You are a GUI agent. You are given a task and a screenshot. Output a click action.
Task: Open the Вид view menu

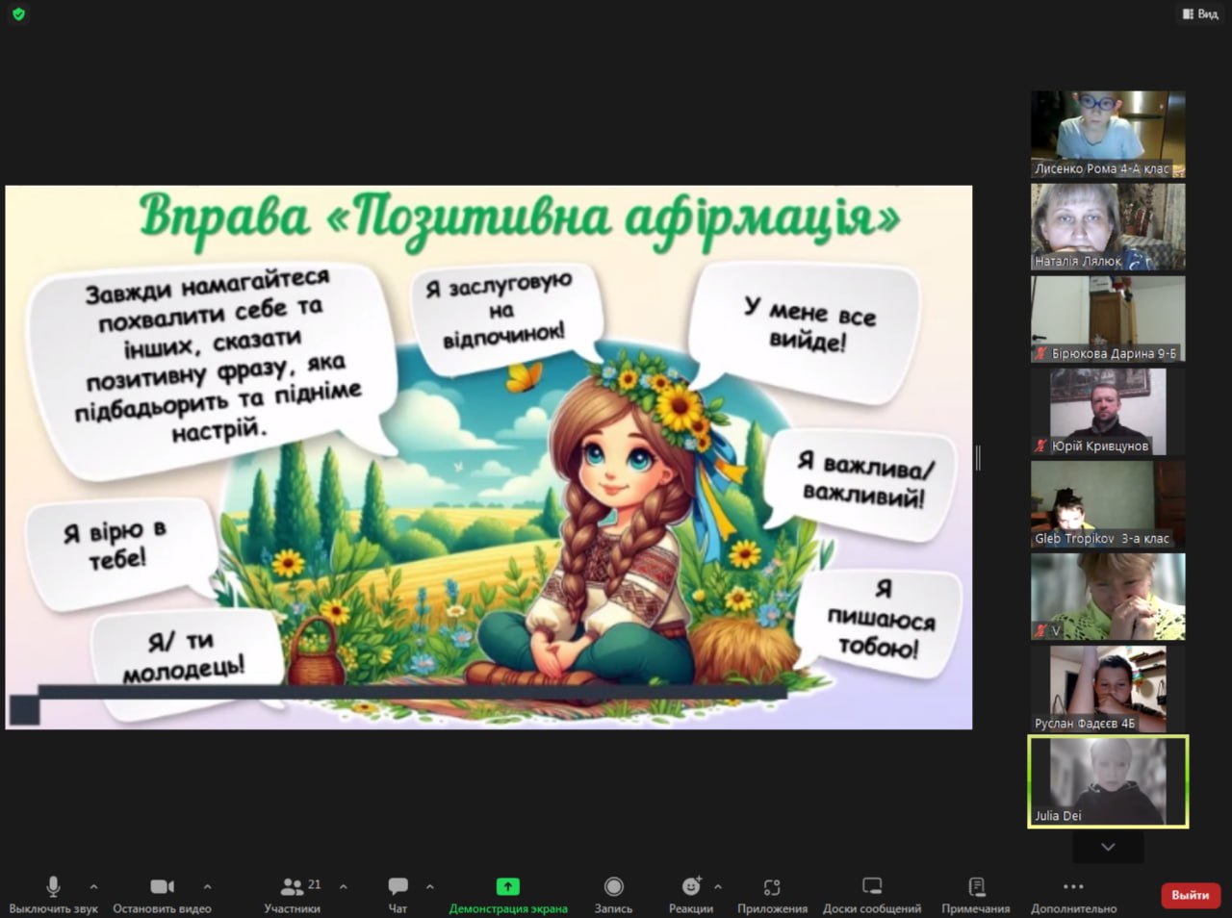[1201, 13]
